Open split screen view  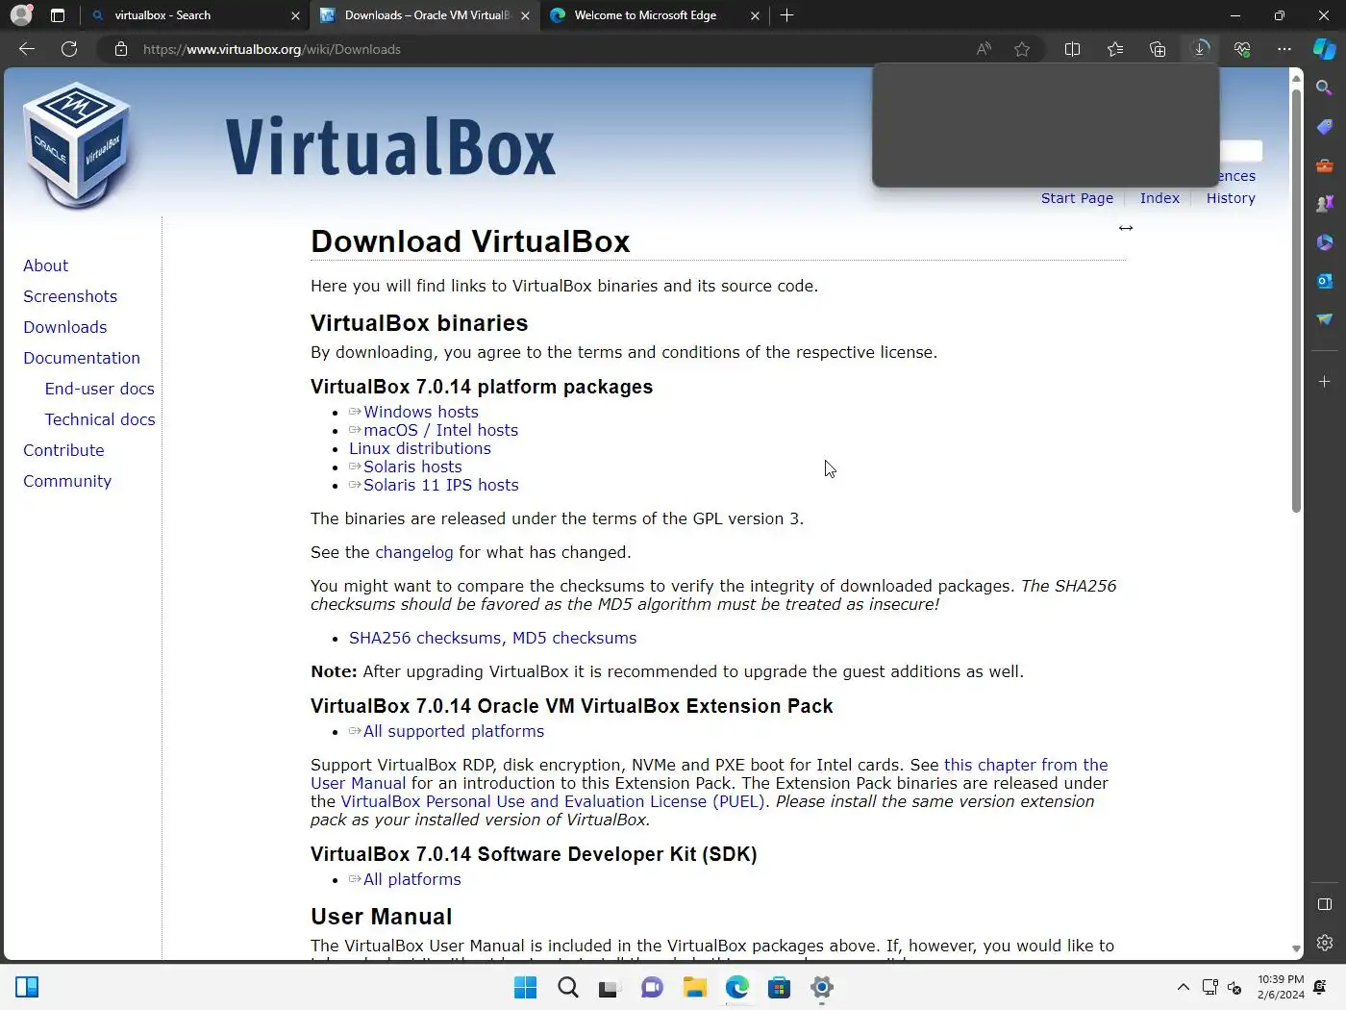coord(1073,49)
